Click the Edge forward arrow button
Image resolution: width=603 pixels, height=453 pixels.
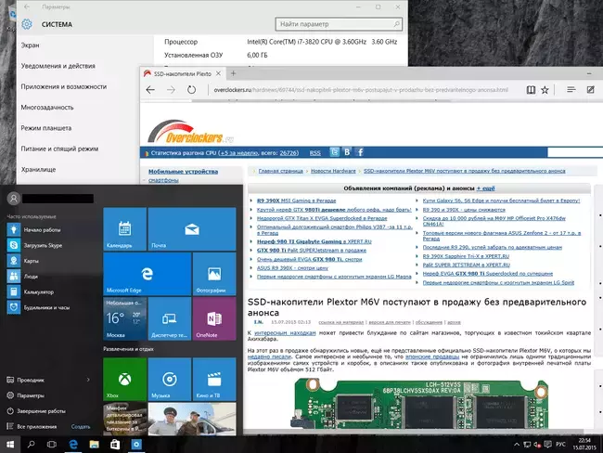(x=171, y=90)
